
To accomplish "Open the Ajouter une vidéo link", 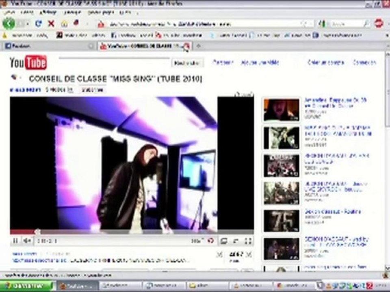I will tap(260, 62).
